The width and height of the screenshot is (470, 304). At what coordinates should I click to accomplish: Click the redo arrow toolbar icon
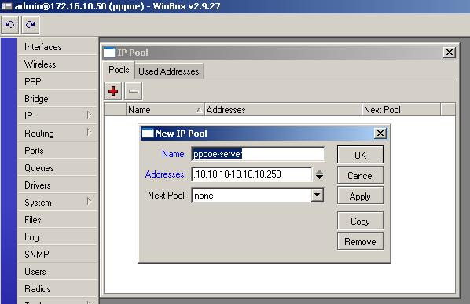pyautogui.click(x=31, y=25)
